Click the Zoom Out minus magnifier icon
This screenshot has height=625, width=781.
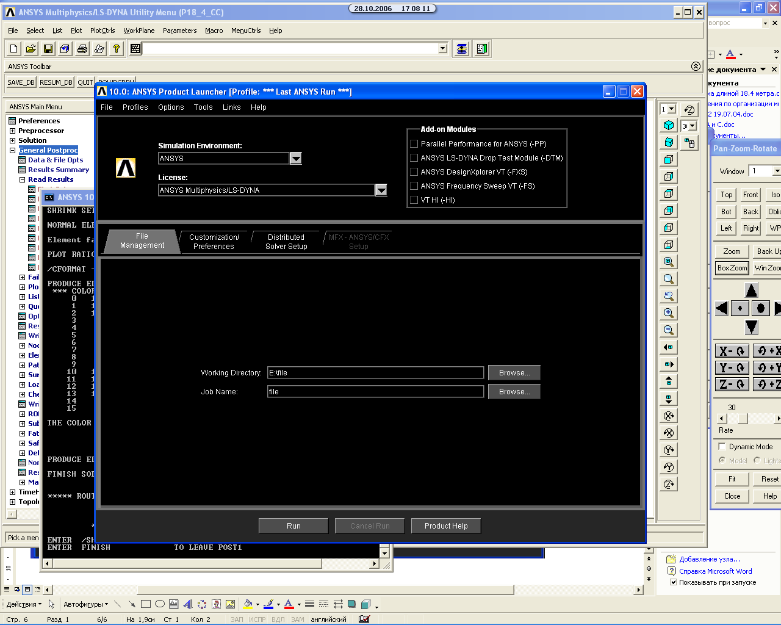[669, 330]
